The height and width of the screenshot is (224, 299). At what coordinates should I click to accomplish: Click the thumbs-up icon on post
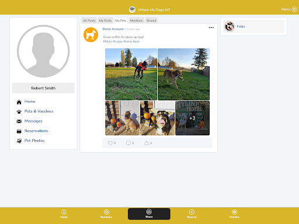click(147, 143)
